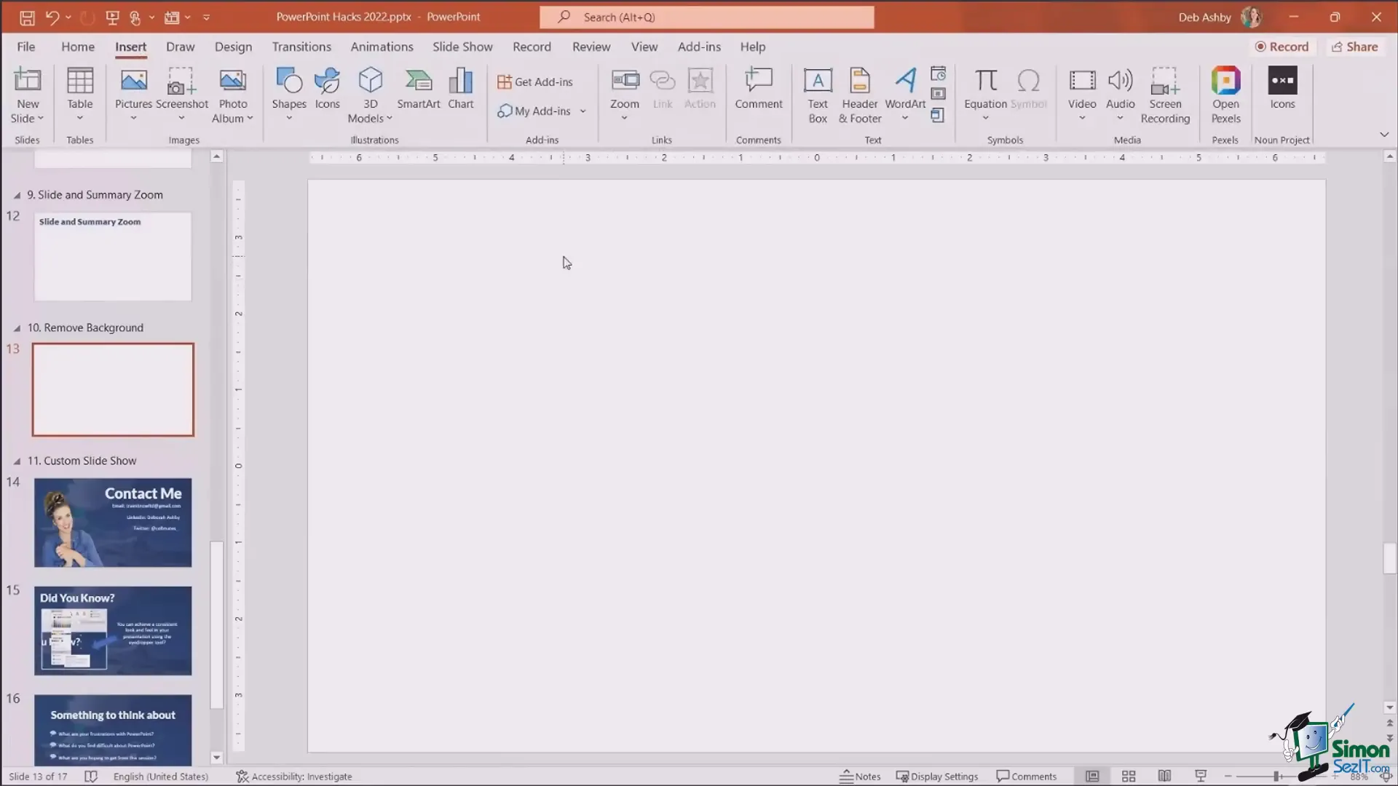The image size is (1398, 786).
Task: Insert an Equation
Action: (x=986, y=96)
